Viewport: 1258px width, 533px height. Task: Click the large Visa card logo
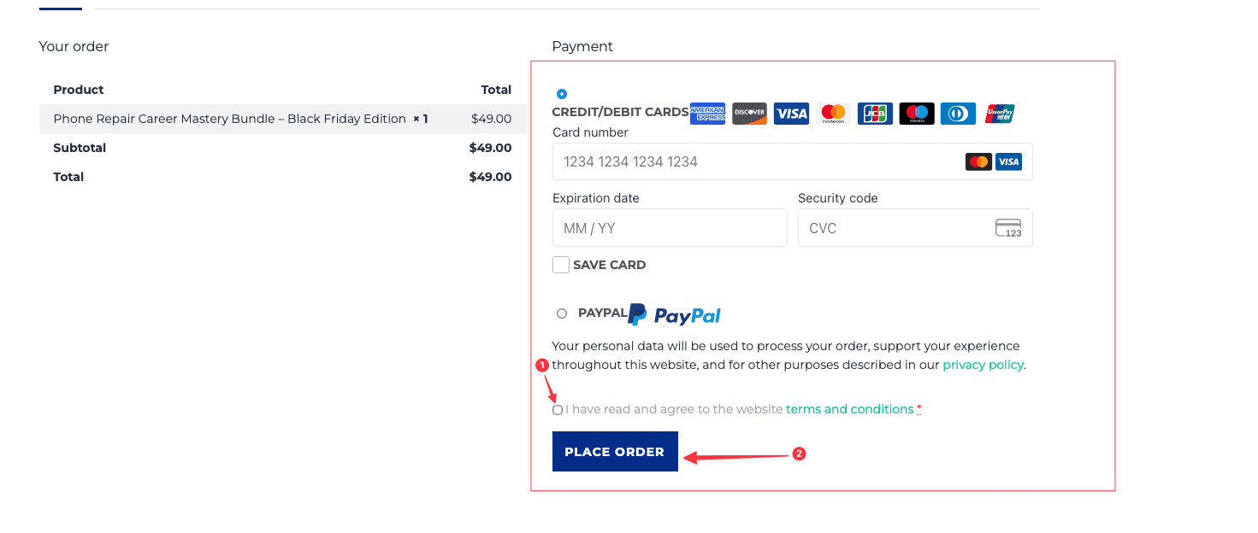pos(791,114)
